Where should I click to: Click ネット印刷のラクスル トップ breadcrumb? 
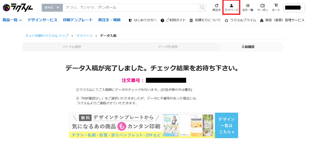(x=46, y=35)
